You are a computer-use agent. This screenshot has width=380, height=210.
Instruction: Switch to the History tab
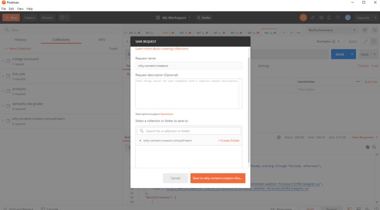pyautogui.click(x=20, y=40)
